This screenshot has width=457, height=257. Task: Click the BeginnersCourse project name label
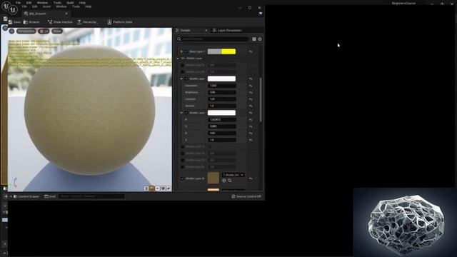403,3
